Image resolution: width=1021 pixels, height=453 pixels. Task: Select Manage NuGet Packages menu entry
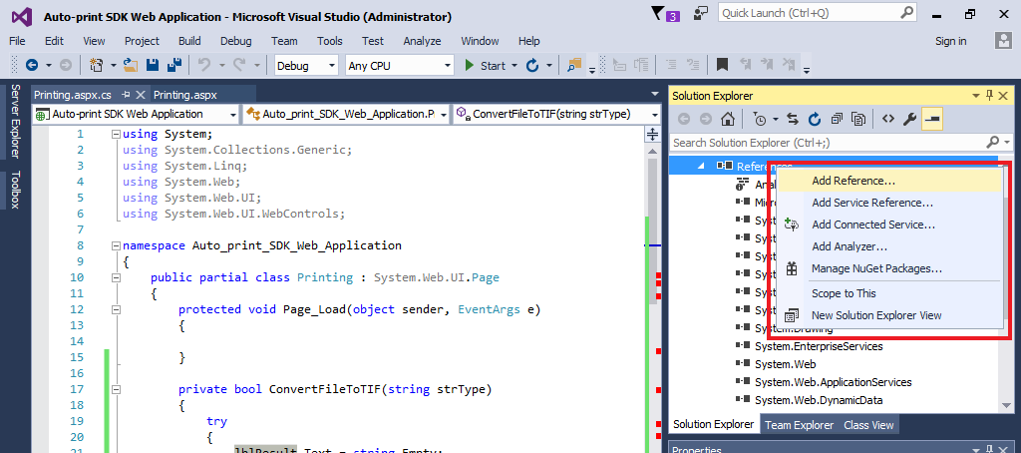point(876,268)
